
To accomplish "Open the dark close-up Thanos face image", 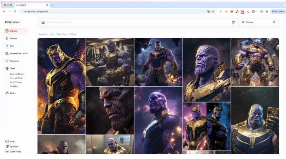I will pyautogui.click(x=110, y=110).
